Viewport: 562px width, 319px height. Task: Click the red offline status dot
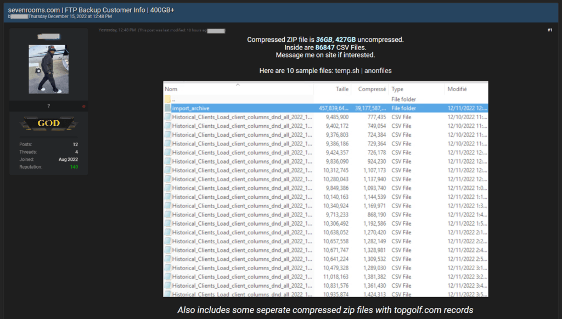[84, 106]
